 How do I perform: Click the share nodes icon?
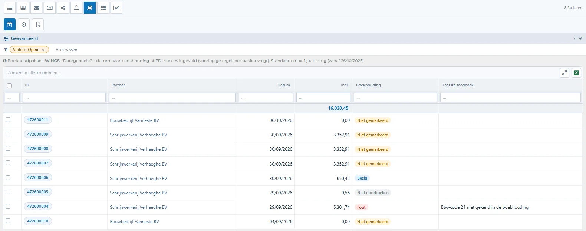pos(63,8)
